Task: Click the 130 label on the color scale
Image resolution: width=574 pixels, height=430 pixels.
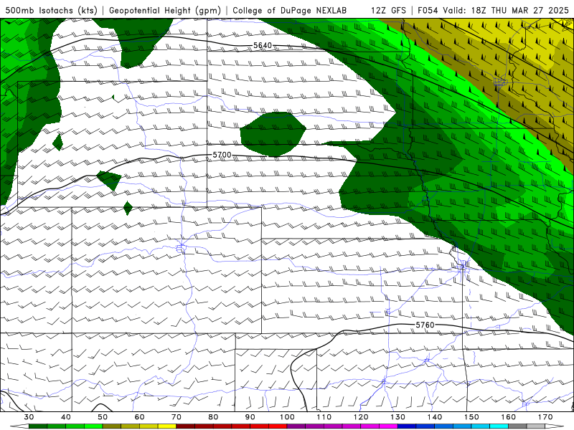Action: tap(397, 417)
